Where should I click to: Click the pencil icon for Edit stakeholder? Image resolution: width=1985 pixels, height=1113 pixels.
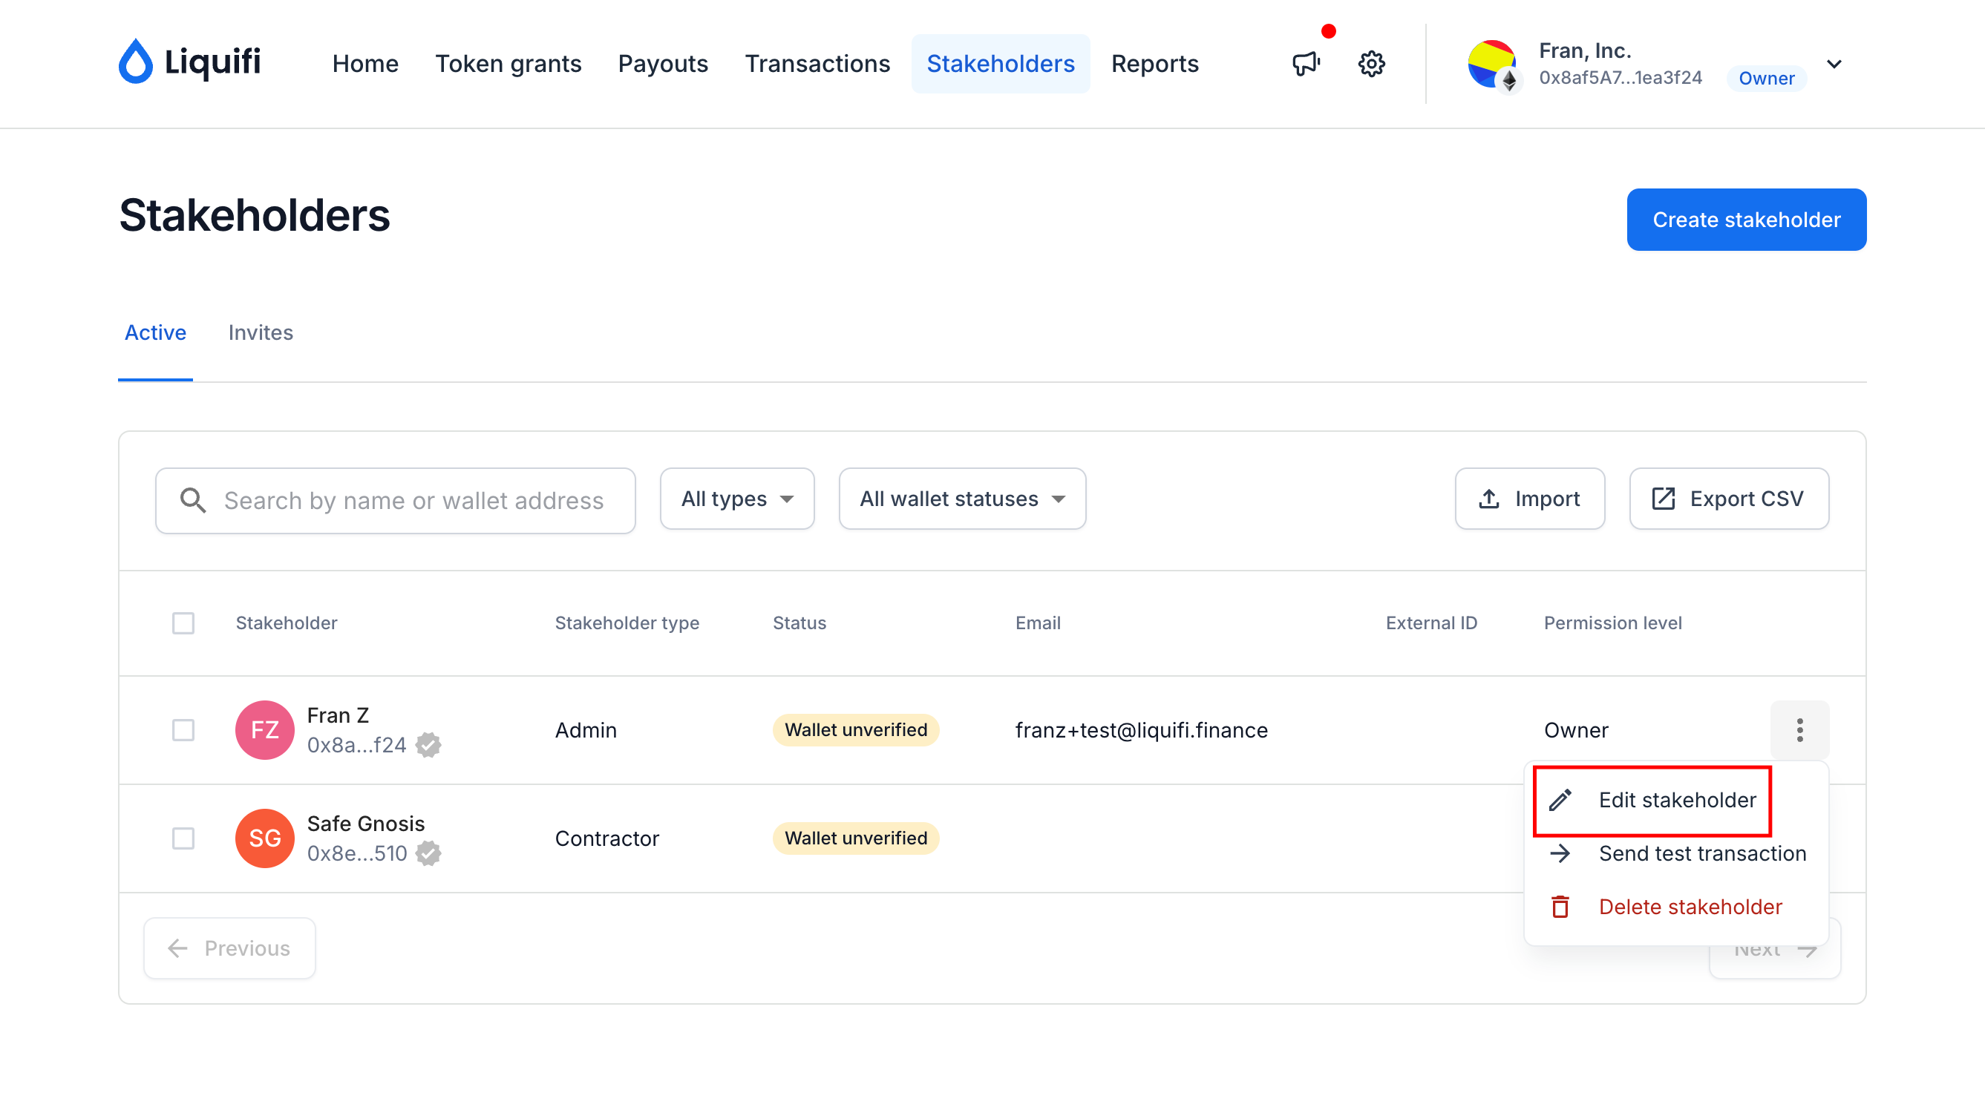(1560, 801)
